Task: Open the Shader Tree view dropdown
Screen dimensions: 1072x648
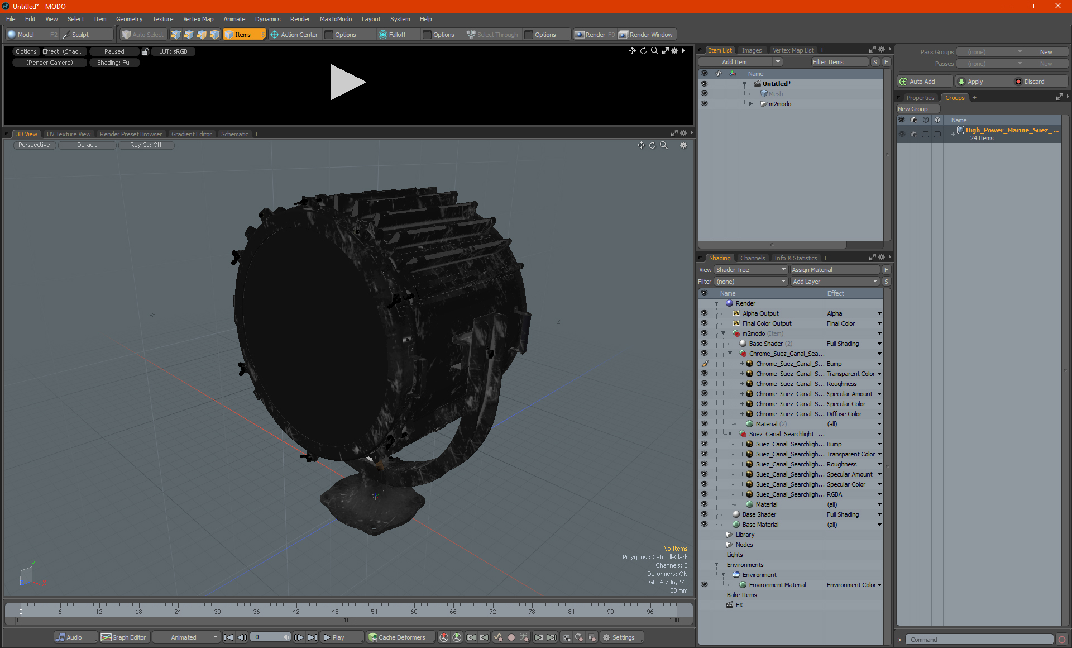Action: tap(751, 270)
